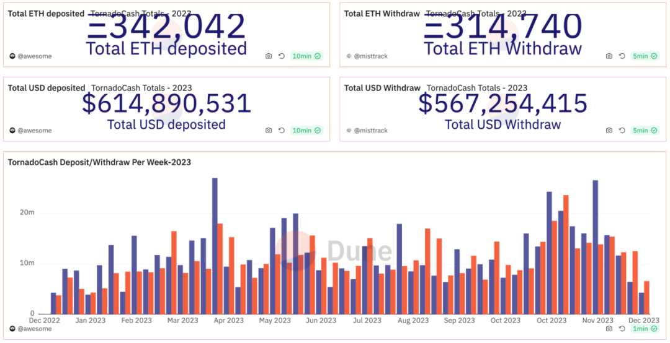
Task: Click refresh icon in Total ETH Withdraw panel
Action: pyautogui.click(x=622, y=56)
